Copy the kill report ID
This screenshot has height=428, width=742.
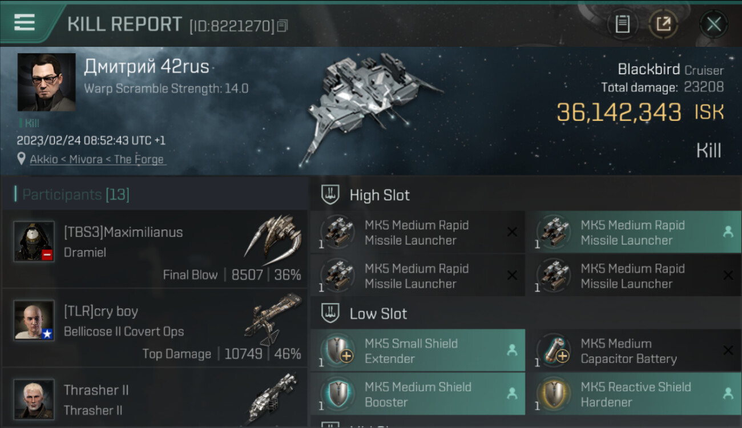(x=283, y=26)
